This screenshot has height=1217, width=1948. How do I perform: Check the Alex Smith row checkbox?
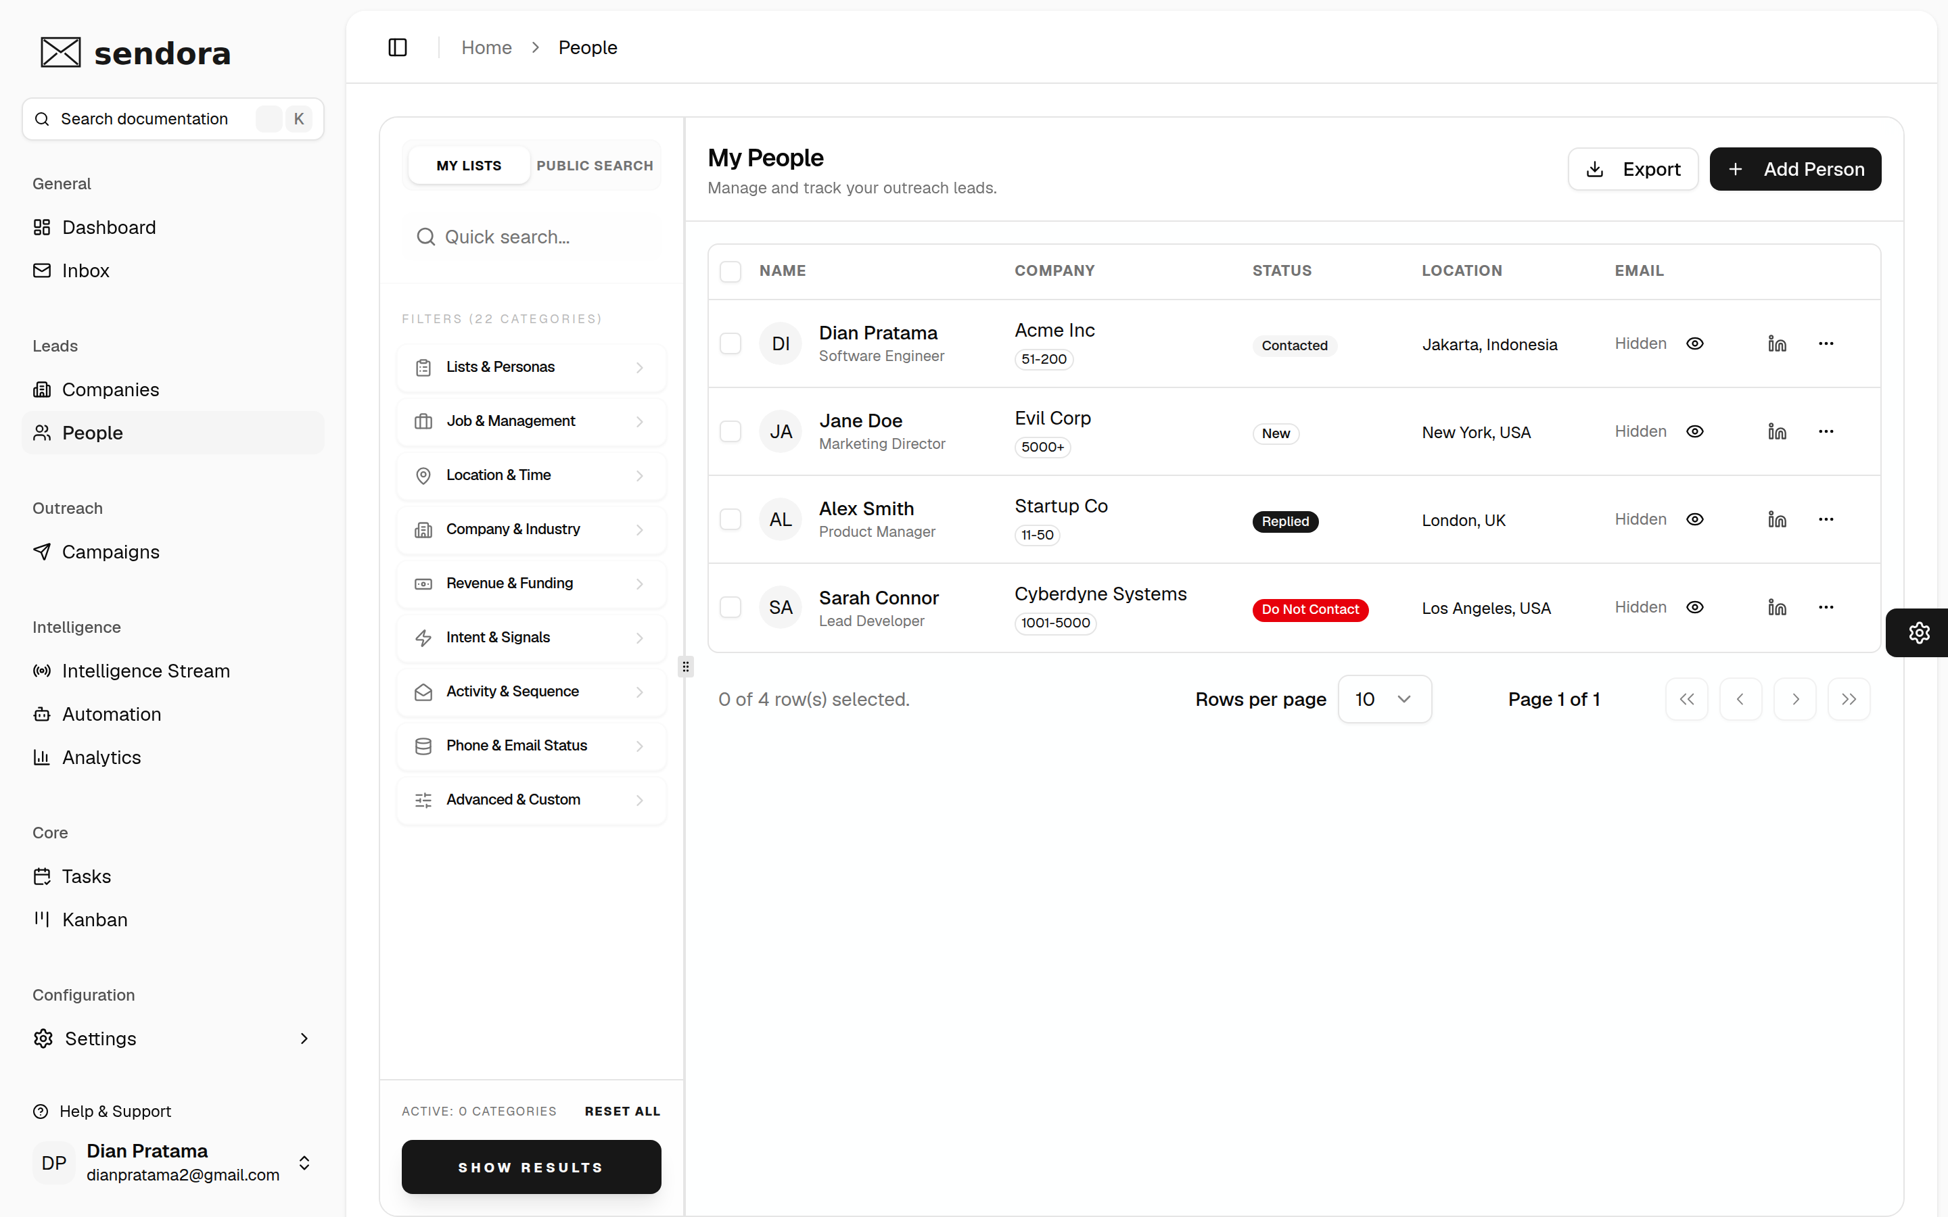click(730, 519)
